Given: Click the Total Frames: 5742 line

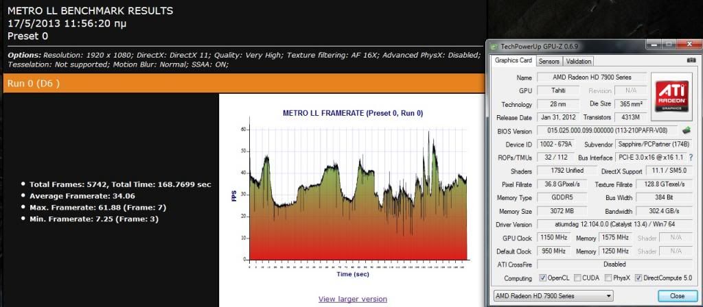Looking at the screenshot, I should pos(120,184).
